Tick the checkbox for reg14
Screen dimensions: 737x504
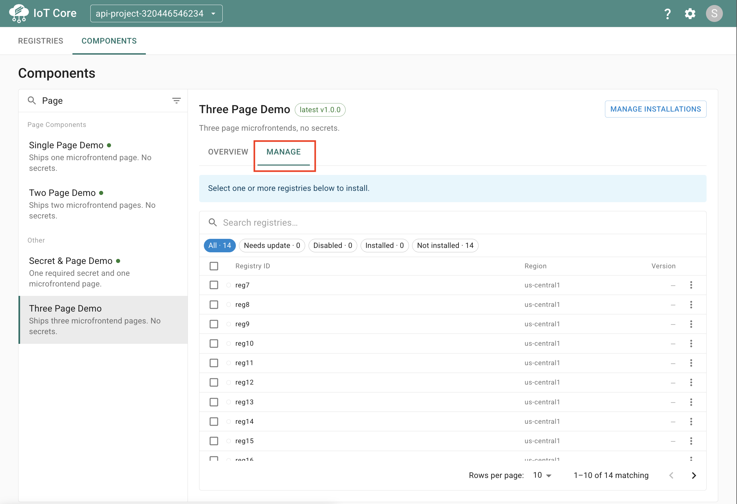pyautogui.click(x=214, y=421)
